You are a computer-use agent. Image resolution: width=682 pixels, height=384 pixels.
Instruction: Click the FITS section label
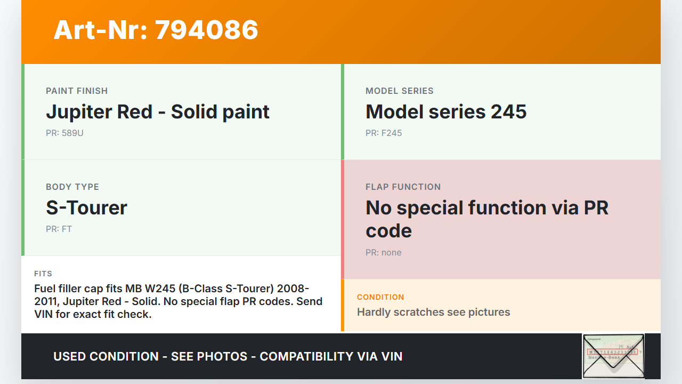tap(43, 274)
